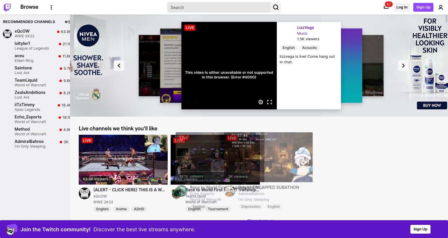Open the three-dot more options menu
448x238 pixels.
[x=51, y=7]
